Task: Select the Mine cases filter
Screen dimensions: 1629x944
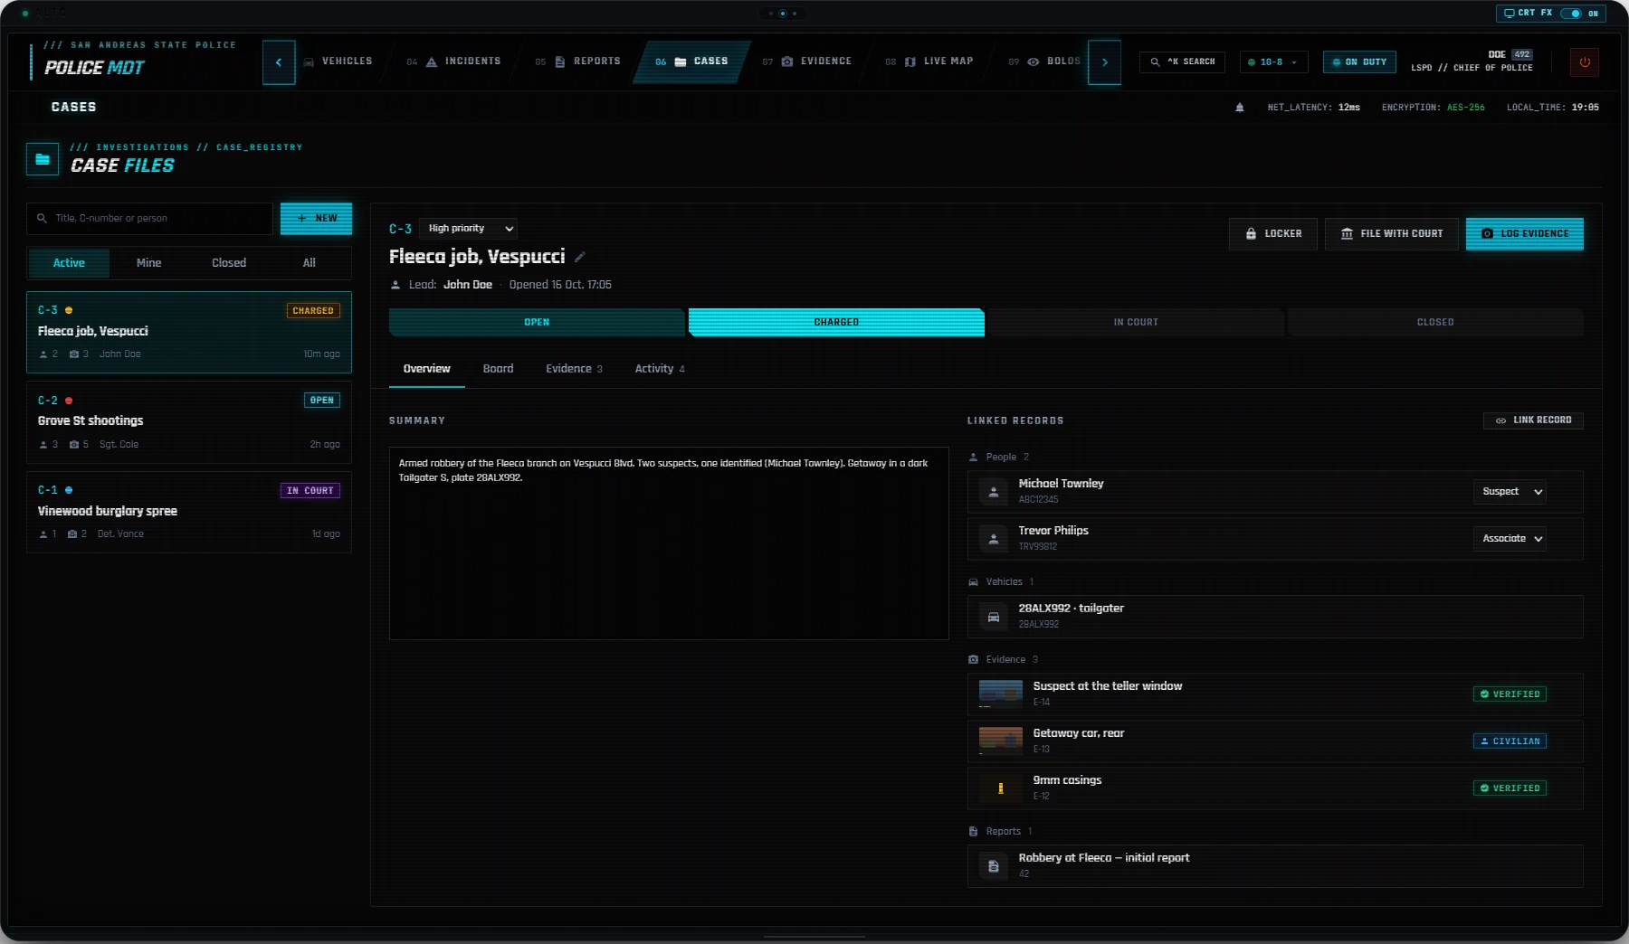Action: point(149,263)
